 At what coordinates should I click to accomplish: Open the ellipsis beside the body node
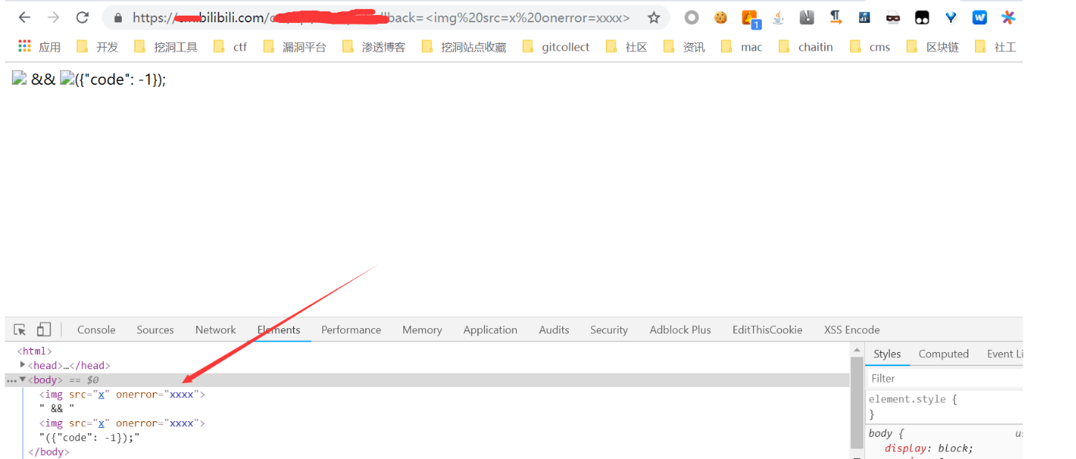10,380
